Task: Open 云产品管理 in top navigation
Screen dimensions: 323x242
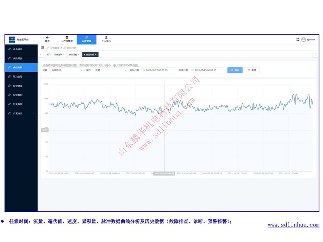Action: pyautogui.click(x=67, y=39)
